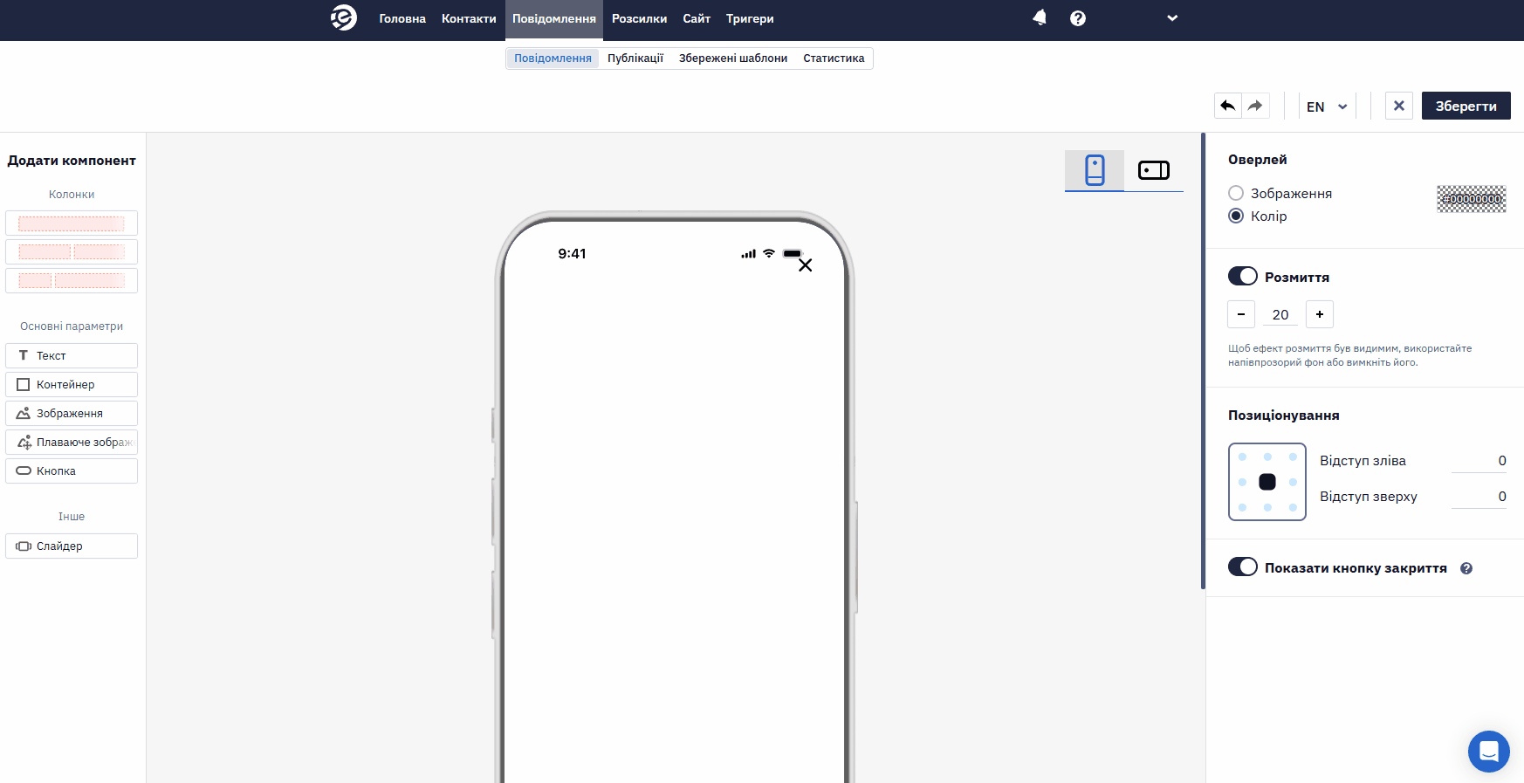
Task: Select the Зображення overlay radio button
Action: click(1236, 193)
